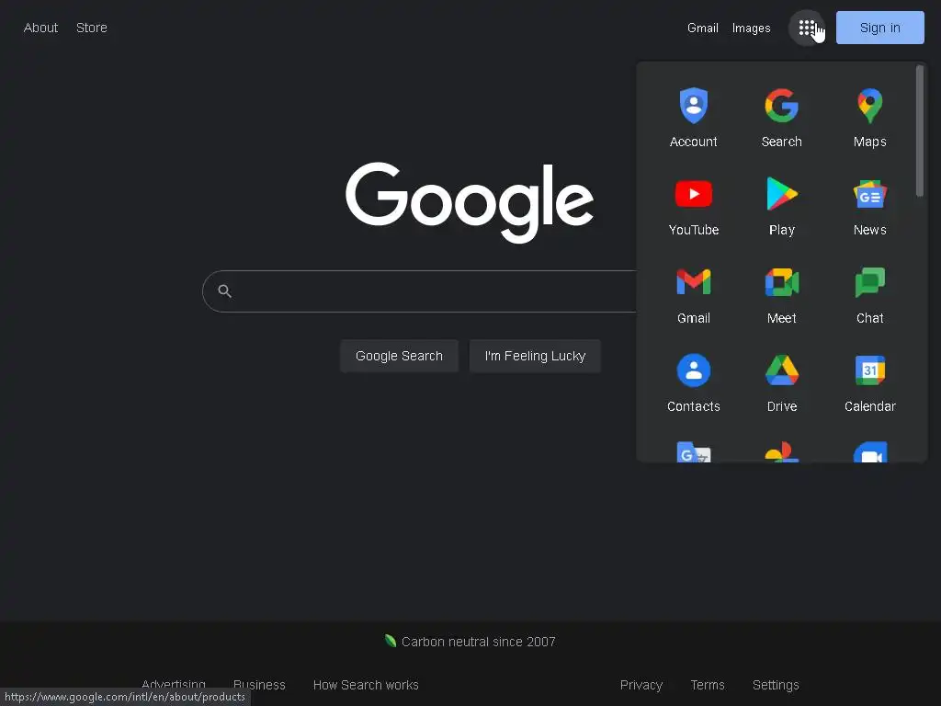
Task: Open the Images link in the top bar
Action: (751, 28)
